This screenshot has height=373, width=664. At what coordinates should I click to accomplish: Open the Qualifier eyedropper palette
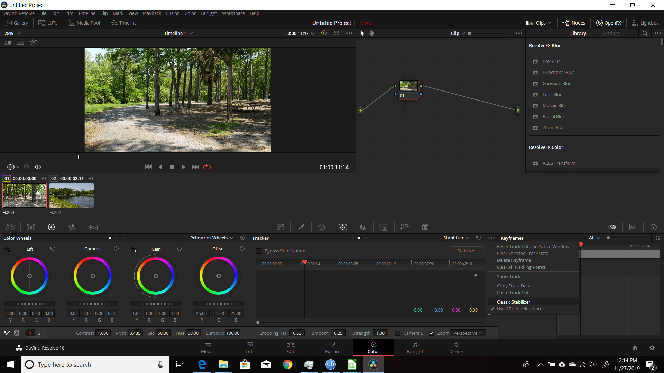[x=301, y=227]
